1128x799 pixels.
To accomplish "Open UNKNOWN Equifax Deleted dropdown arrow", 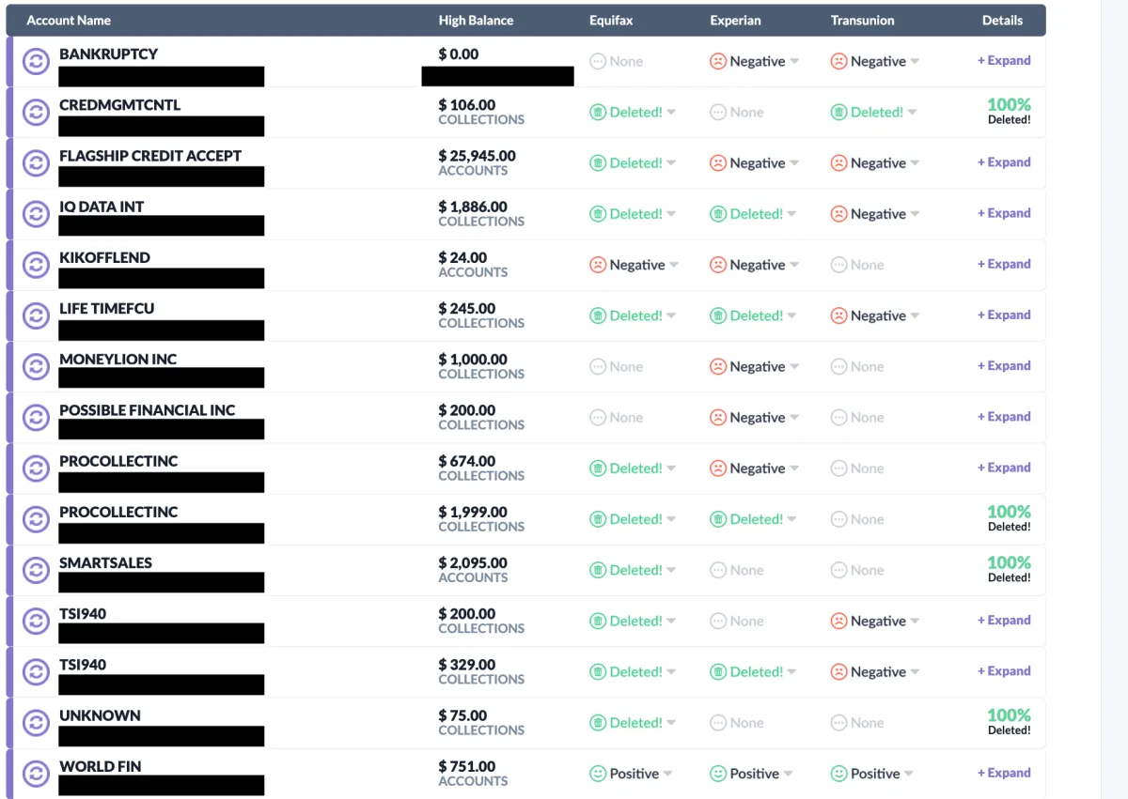I will point(671,723).
